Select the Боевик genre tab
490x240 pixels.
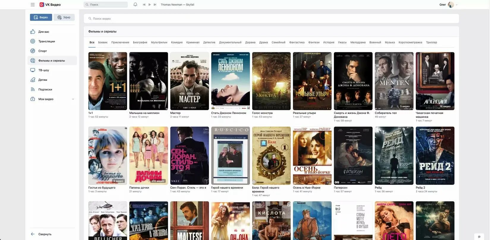pyautogui.click(x=103, y=42)
